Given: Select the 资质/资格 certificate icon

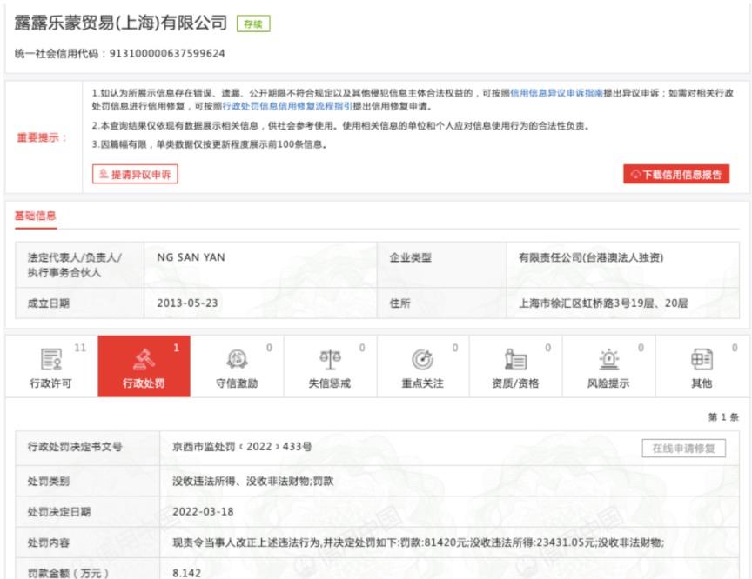Looking at the screenshot, I should [515, 358].
